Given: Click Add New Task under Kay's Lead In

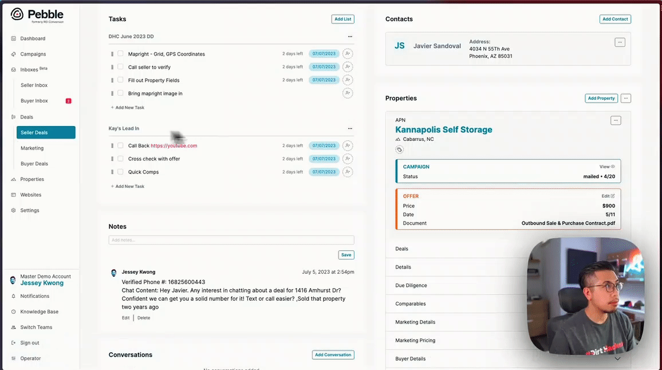Looking at the screenshot, I should 128,186.
